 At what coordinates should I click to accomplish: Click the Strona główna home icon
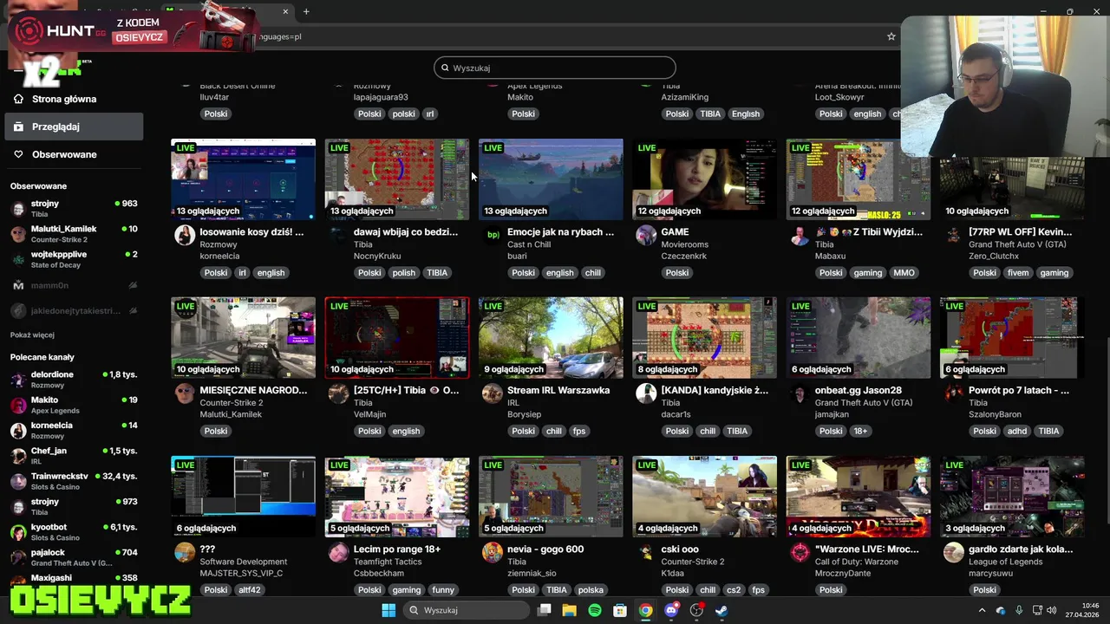(18, 99)
